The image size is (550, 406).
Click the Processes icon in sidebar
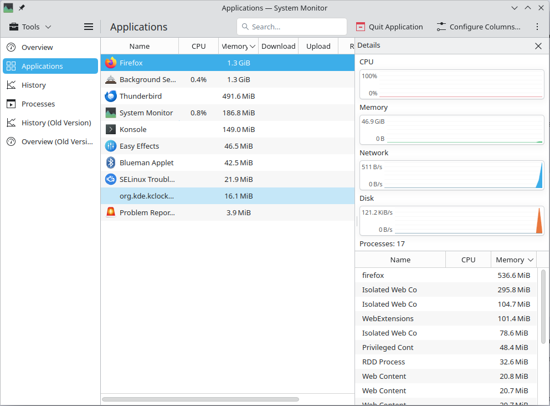click(x=11, y=104)
